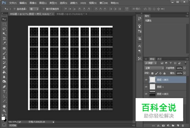Viewport: 190px width, 128px height.
Task: Select the Move tool in toolbox
Action: [x=4, y=19]
